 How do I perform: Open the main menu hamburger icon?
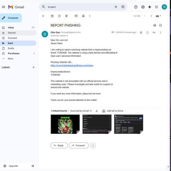pyautogui.click(x=3, y=7)
